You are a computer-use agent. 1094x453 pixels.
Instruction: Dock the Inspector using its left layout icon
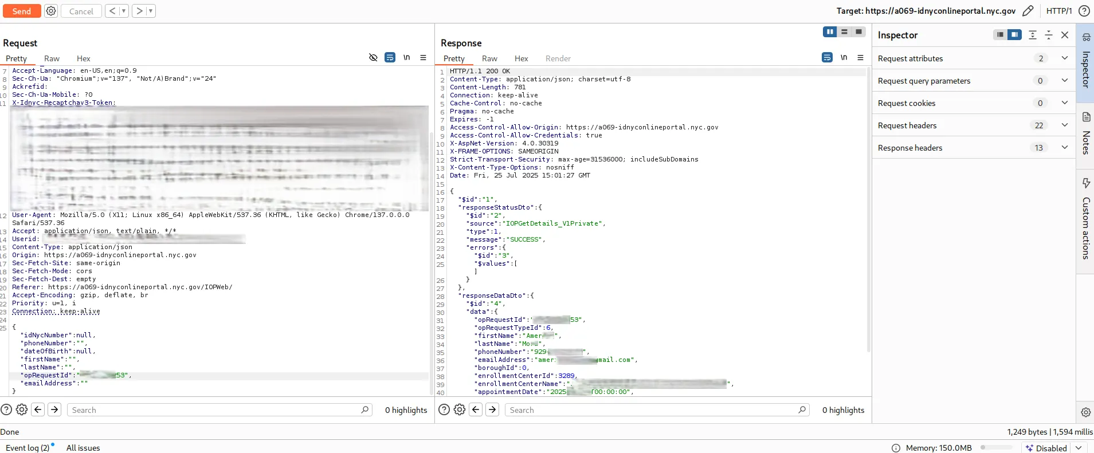coord(1000,35)
